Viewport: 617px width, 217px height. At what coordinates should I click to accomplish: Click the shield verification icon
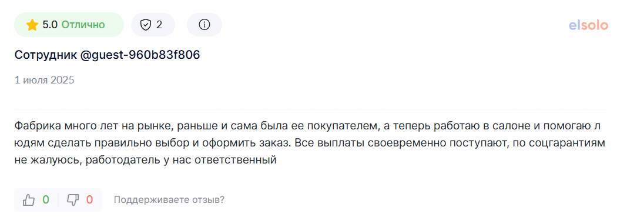pyautogui.click(x=146, y=25)
